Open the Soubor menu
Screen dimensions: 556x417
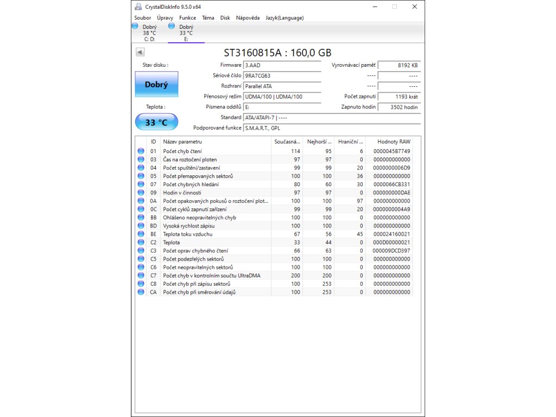[x=143, y=18]
